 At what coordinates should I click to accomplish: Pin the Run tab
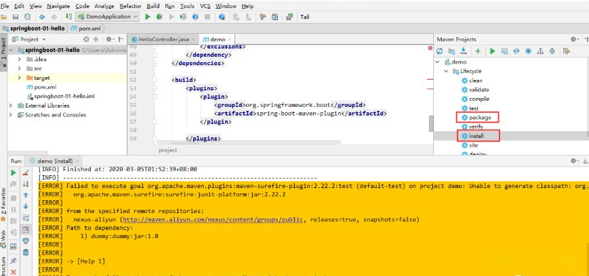point(14,260)
